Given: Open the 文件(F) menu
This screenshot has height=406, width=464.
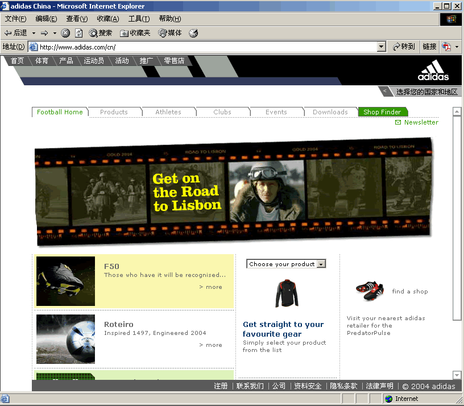Looking at the screenshot, I should (16, 19).
